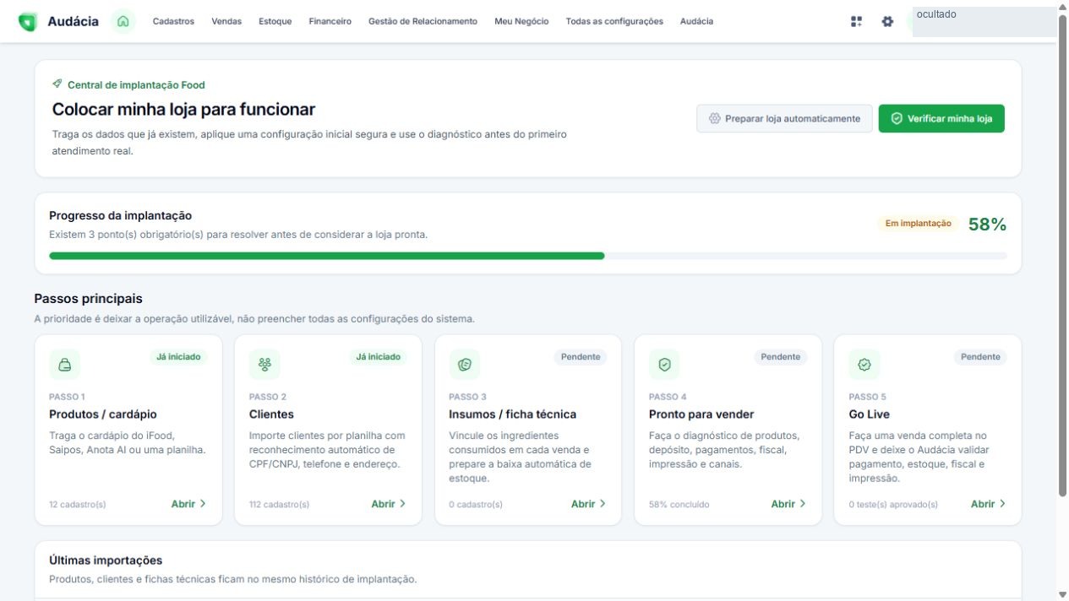Click the green implementation progress bar
The height and width of the screenshot is (601, 1069).
pos(327,256)
